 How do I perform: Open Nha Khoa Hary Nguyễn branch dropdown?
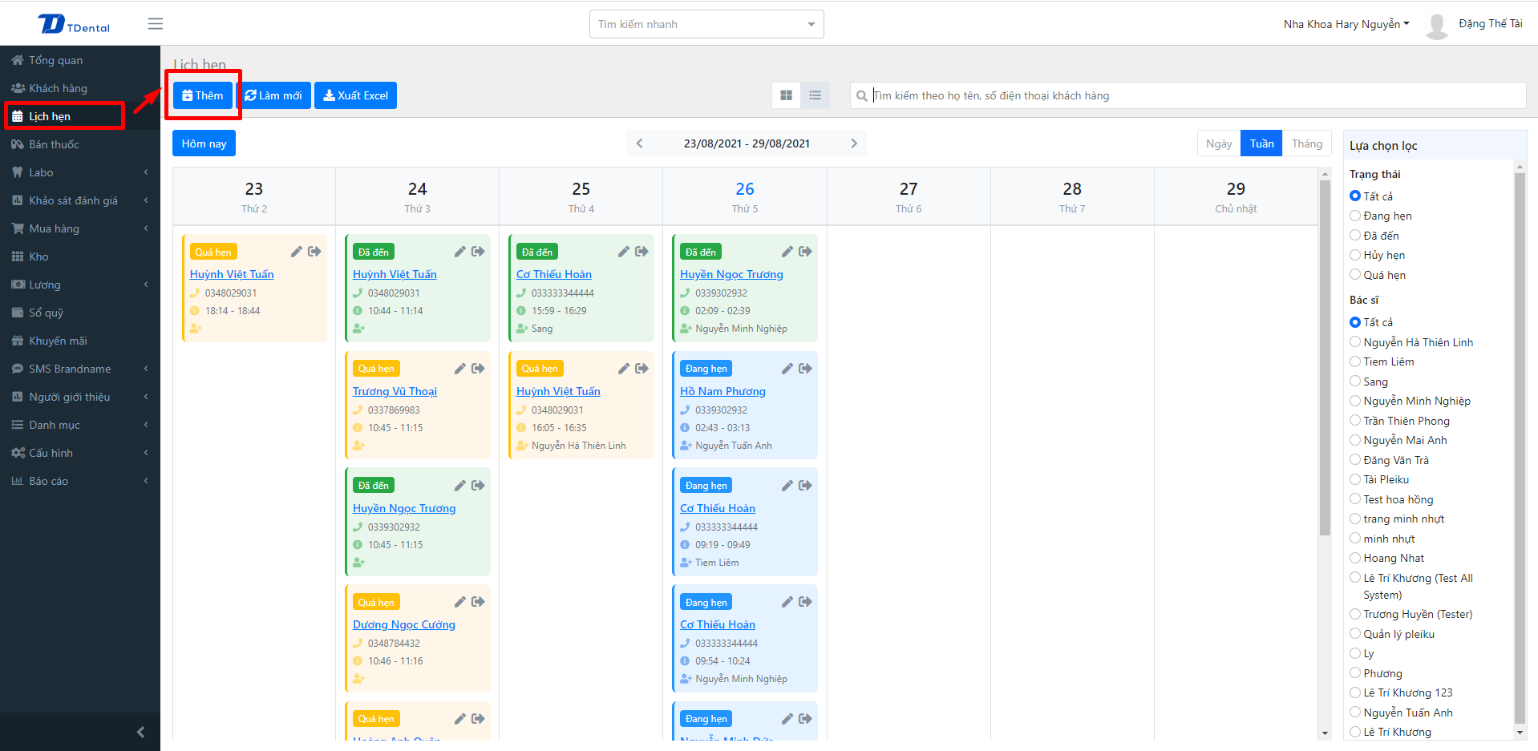point(1346,24)
